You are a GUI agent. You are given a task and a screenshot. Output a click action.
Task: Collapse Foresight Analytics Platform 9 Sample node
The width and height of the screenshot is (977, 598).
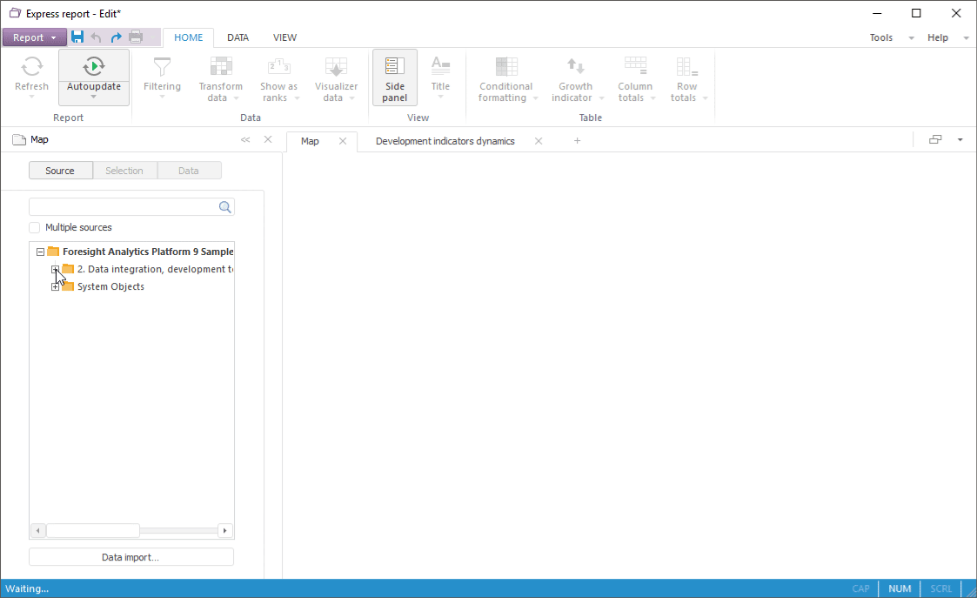point(41,252)
